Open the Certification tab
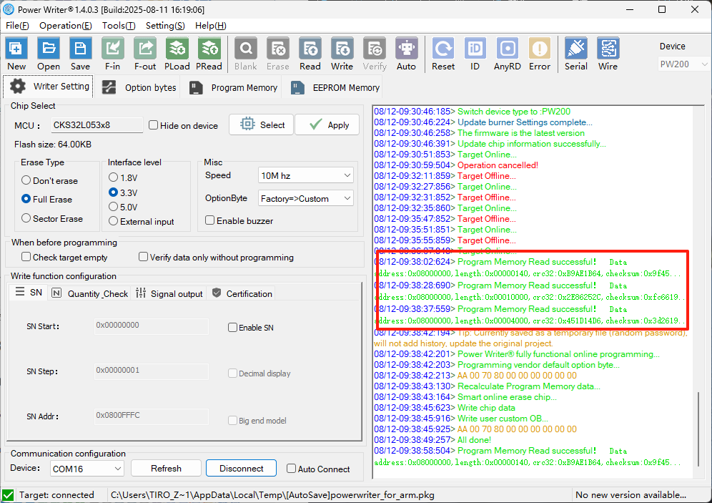The height and width of the screenshot is (503, 712). pyautogui.click(x=242, y=293)
